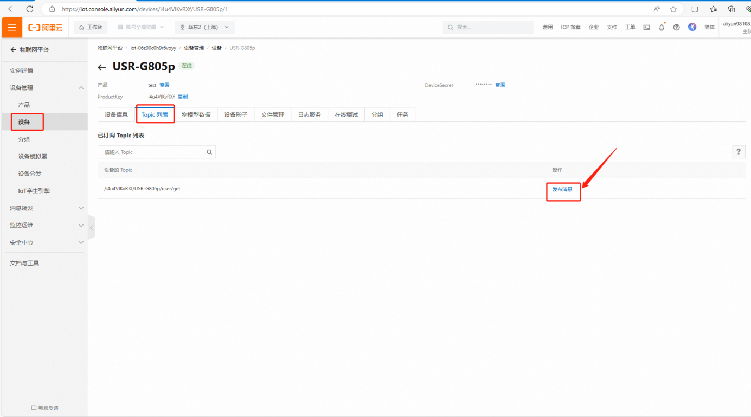Viewport: 751px width, 417px height.
Task: Expand the 消息转发 sidebar section
Action: click(x=81, y=208)
